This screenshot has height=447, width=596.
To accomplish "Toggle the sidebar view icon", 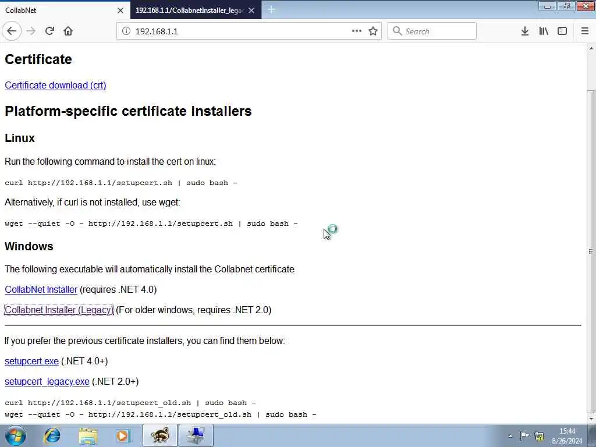I will [x=562, y=31].
